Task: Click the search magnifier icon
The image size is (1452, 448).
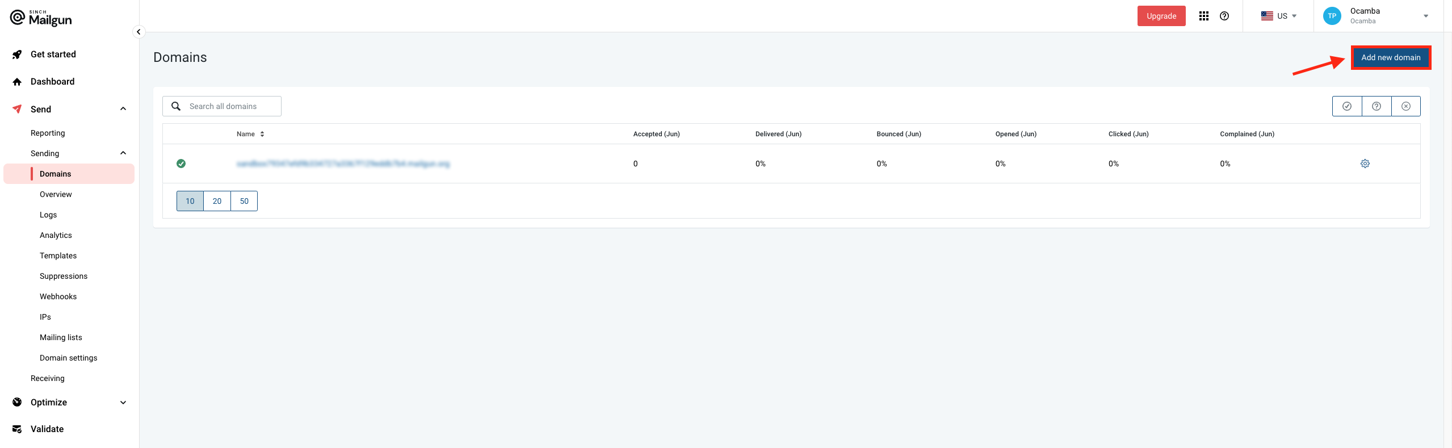Action: pos(176,106)
